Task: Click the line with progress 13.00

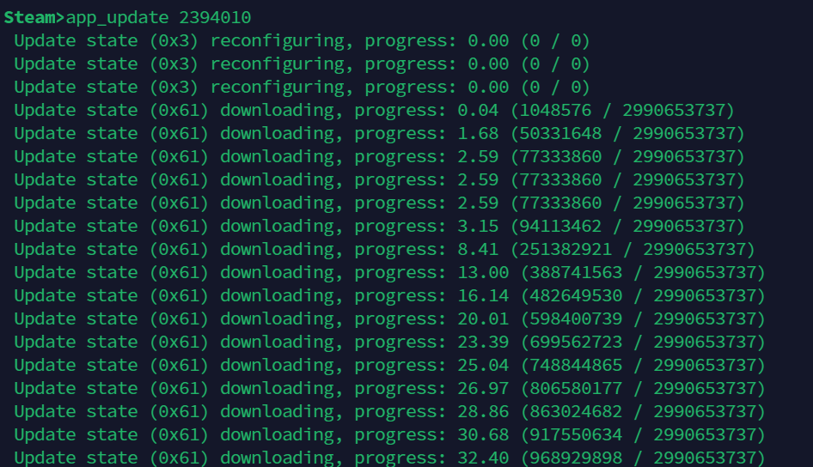Action: click(390, 273)
